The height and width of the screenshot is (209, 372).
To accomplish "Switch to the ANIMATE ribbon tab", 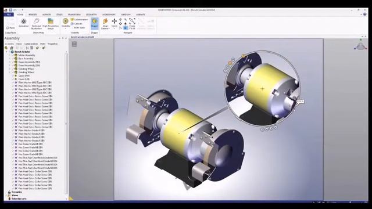I will click(141, 15).
